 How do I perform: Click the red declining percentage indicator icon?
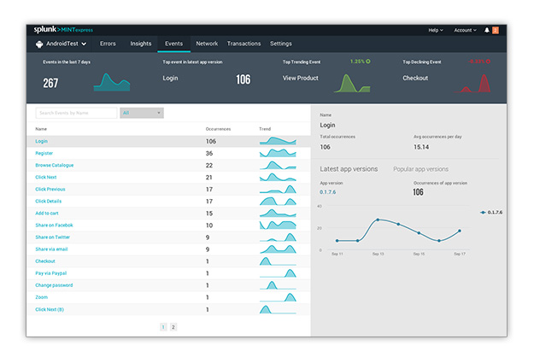[x=488, y=61]
